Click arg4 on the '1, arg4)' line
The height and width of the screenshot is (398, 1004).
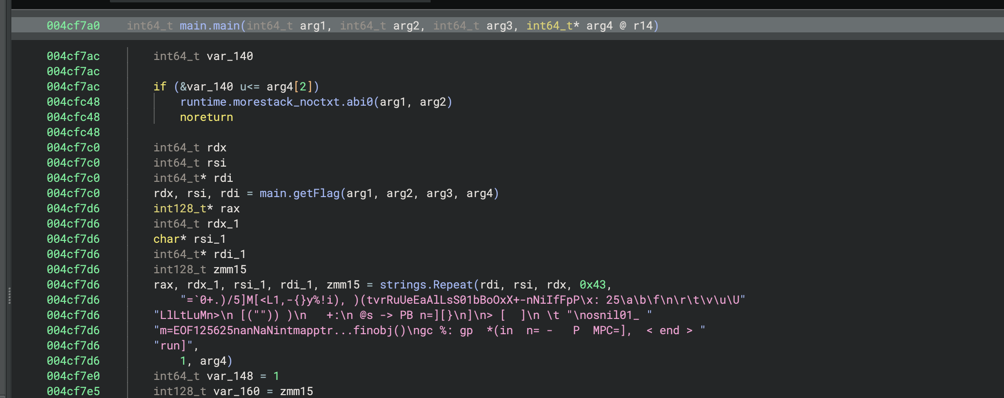coord(213,361)
